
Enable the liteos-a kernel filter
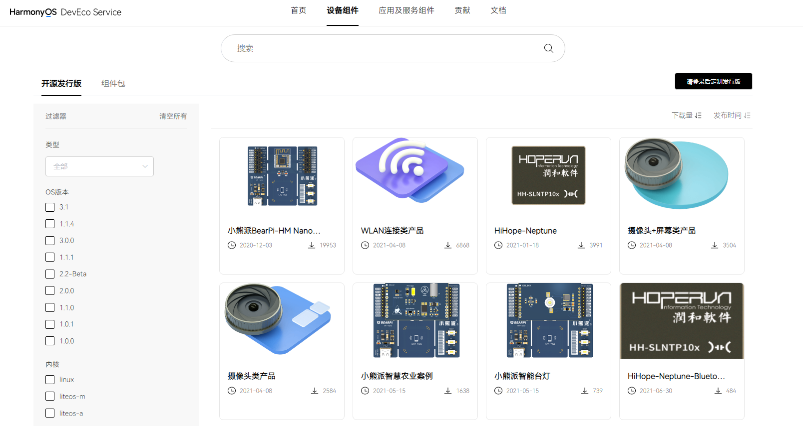[x=50, y=413]
